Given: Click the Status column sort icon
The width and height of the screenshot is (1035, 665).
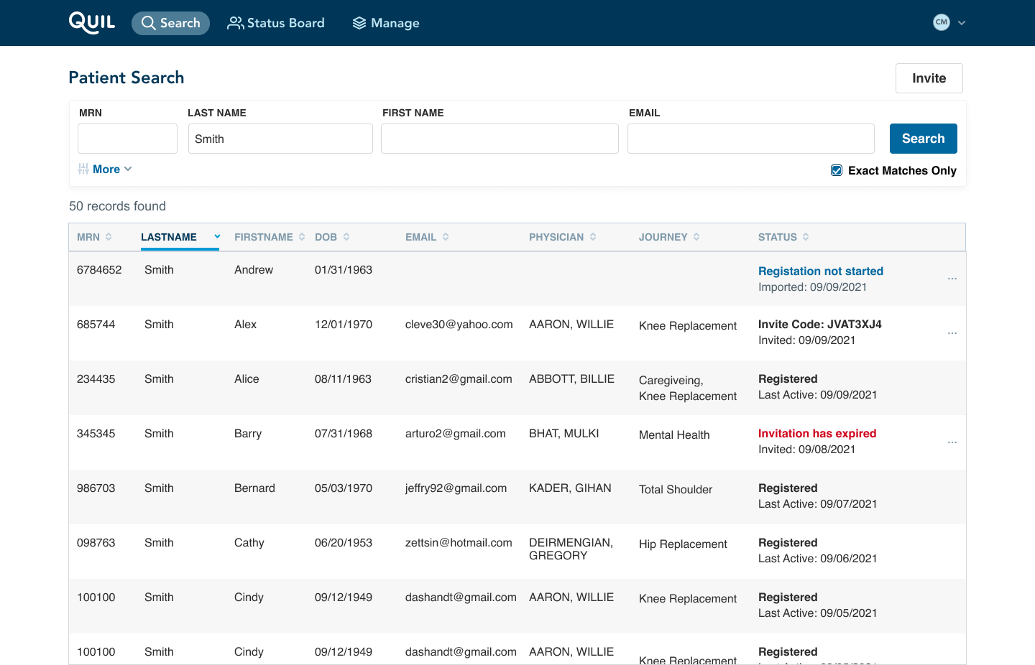Looking at the screenshot, I should [x=806, y=237].
